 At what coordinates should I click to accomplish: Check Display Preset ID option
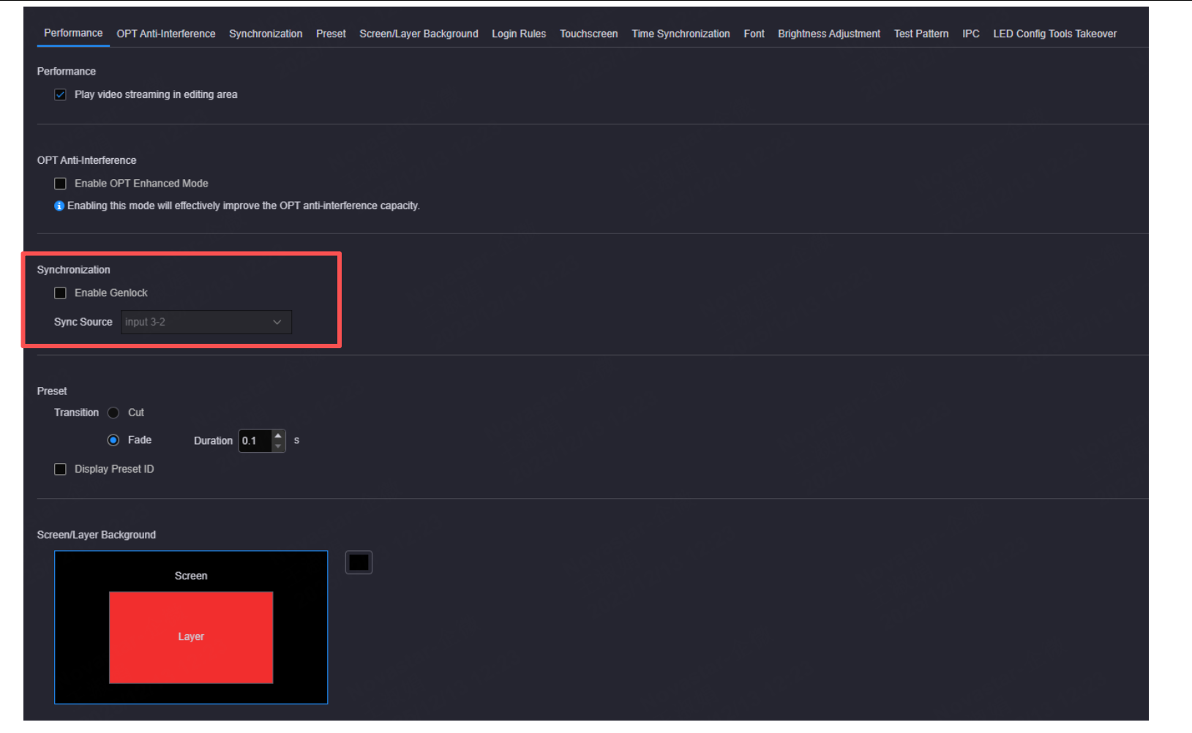coord(60,469)
